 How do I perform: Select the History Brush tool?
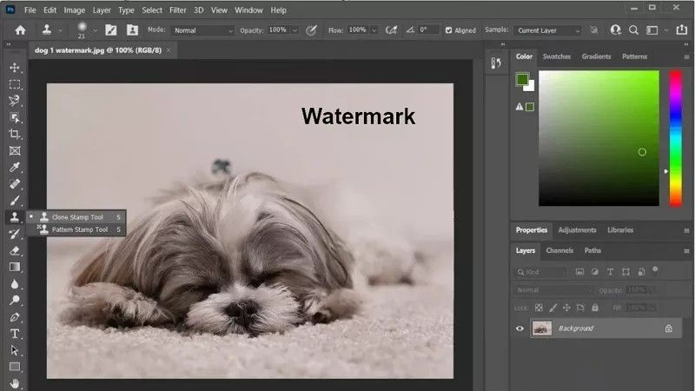tap(15, 234)
